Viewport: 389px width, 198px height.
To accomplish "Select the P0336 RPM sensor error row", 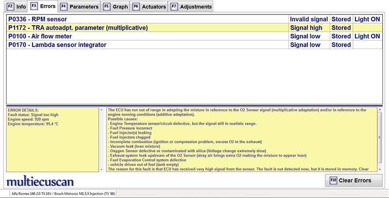I will coord(146,19).
